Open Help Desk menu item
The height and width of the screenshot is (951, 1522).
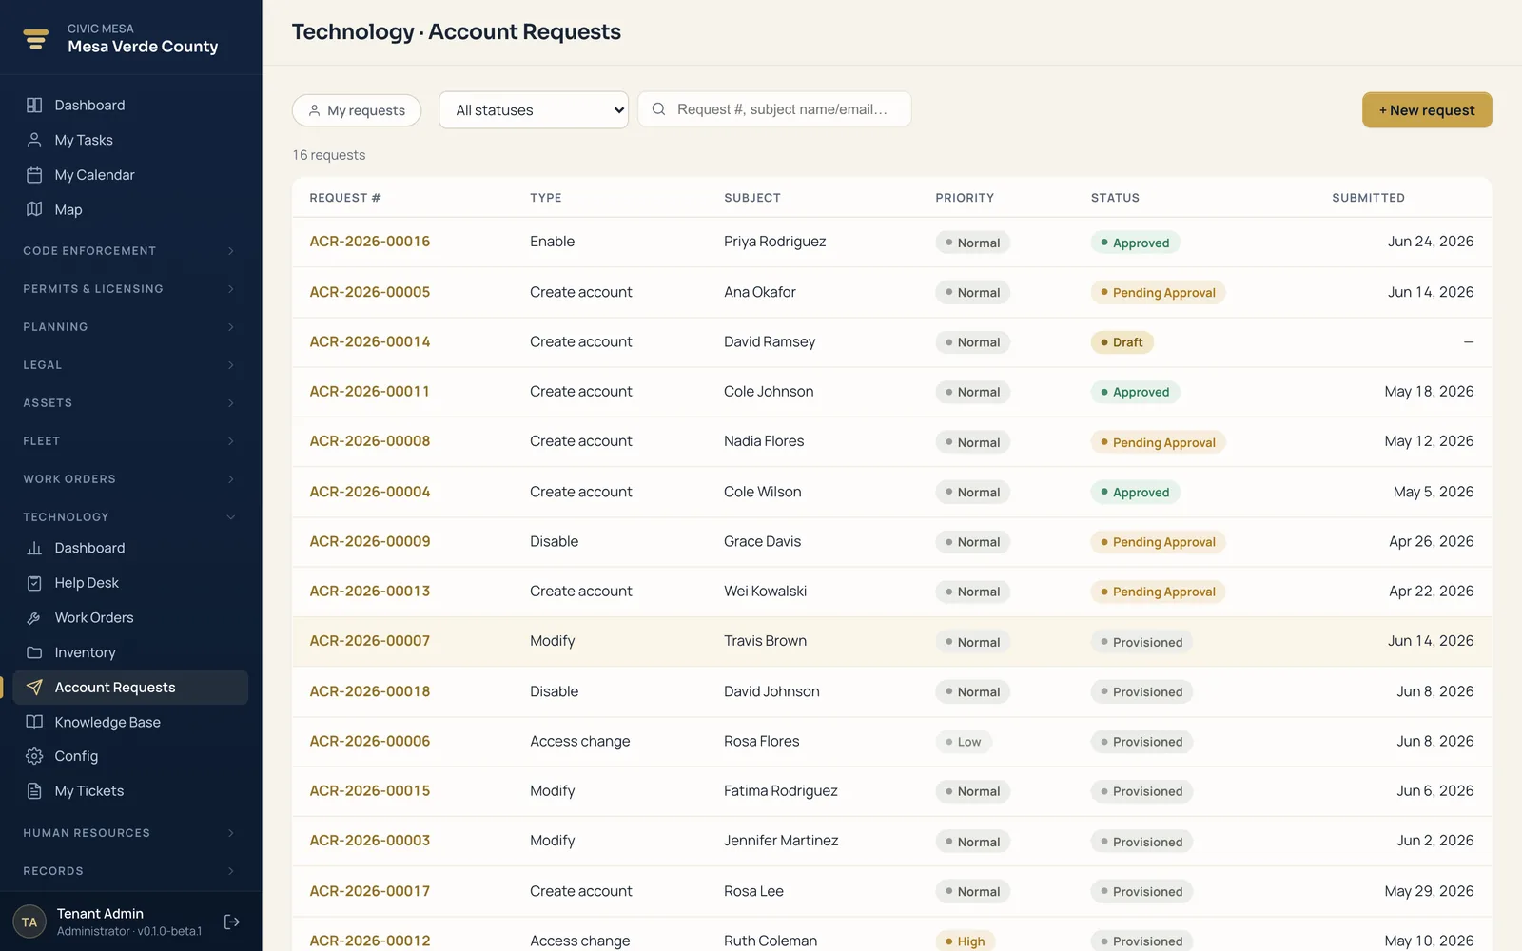click(130, 583)
